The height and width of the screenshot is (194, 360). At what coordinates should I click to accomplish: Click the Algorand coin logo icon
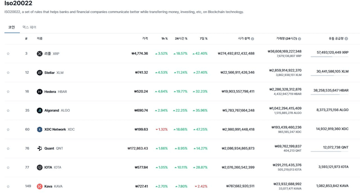tap(40, 110)
